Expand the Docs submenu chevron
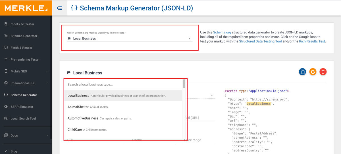 (47, 136)
